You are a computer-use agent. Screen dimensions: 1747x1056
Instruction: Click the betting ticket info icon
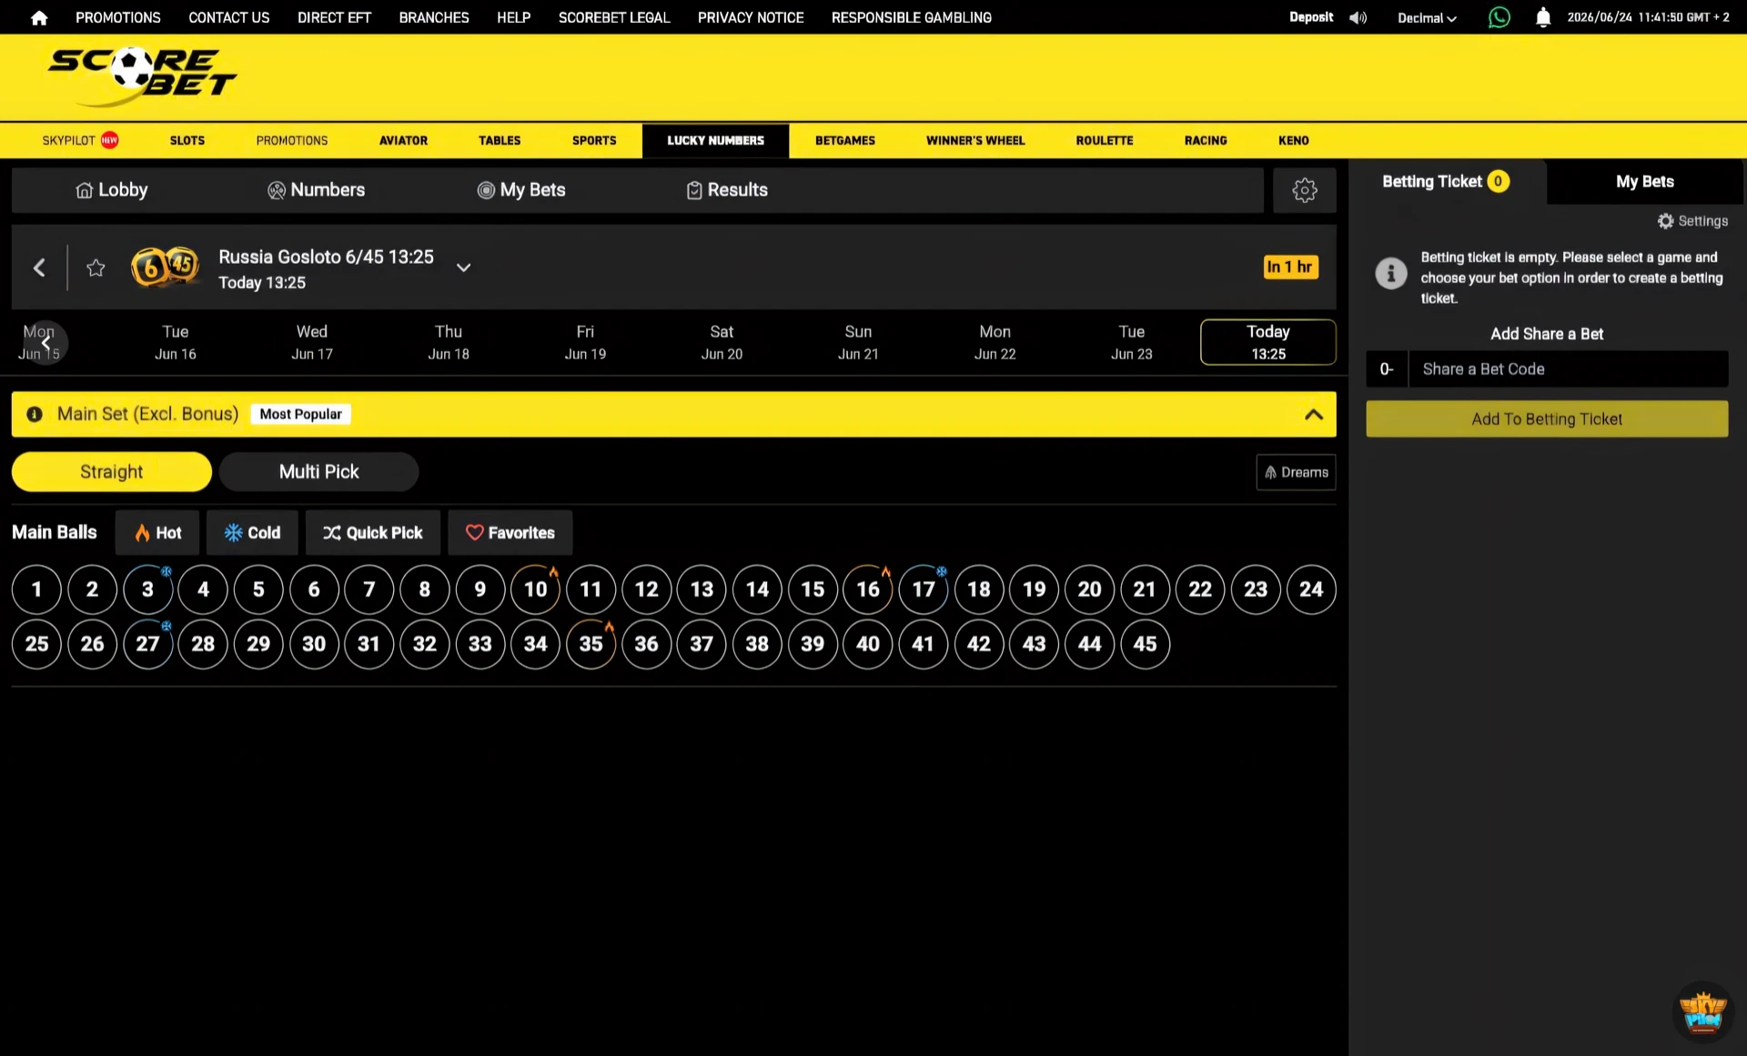click(1390, 273)
